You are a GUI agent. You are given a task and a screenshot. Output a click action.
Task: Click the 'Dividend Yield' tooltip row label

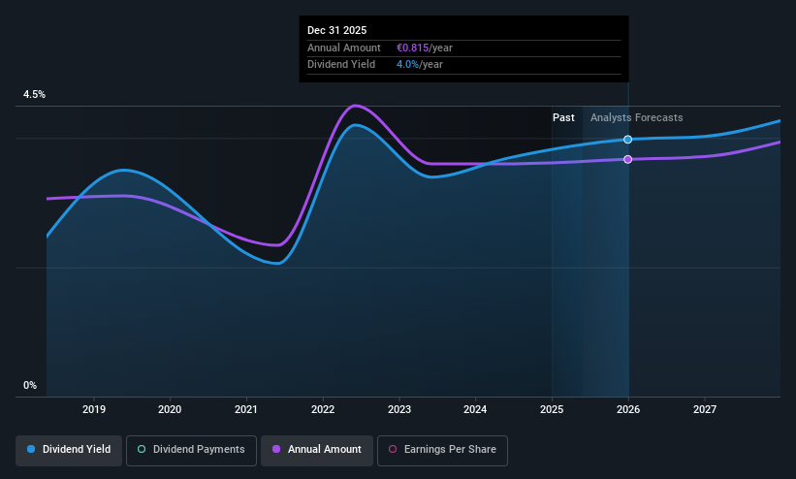click(341, 65)
